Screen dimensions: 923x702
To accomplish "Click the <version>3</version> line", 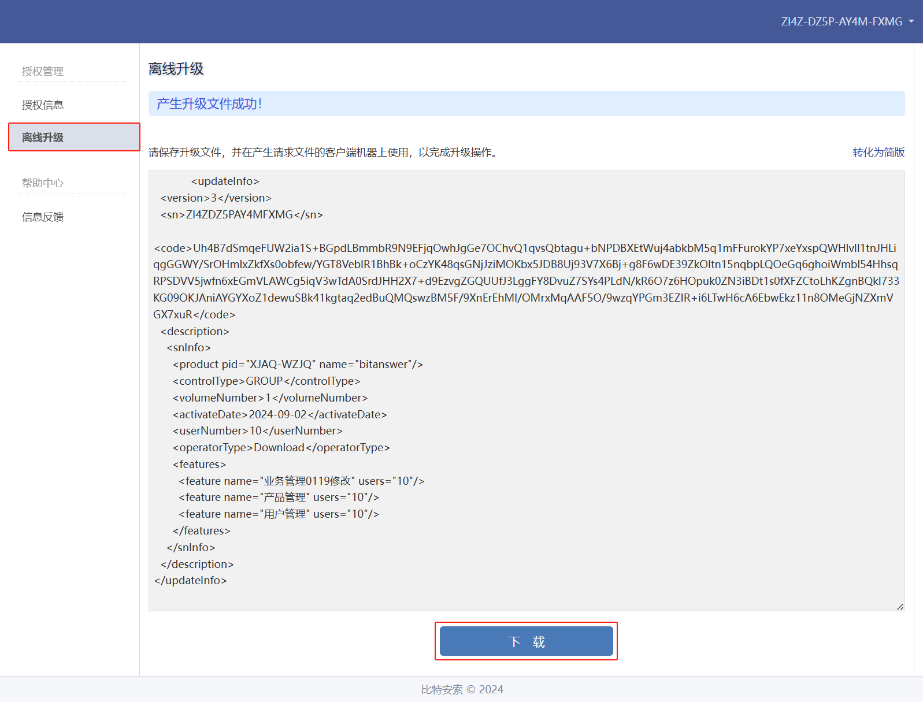I will point(216,198).
